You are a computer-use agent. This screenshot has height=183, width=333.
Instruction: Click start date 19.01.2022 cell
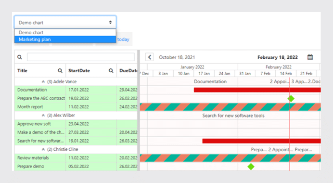point(91,141)
